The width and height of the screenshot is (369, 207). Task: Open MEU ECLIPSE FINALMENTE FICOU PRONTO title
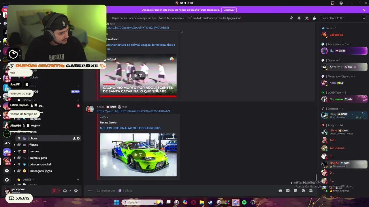point(131,128)
